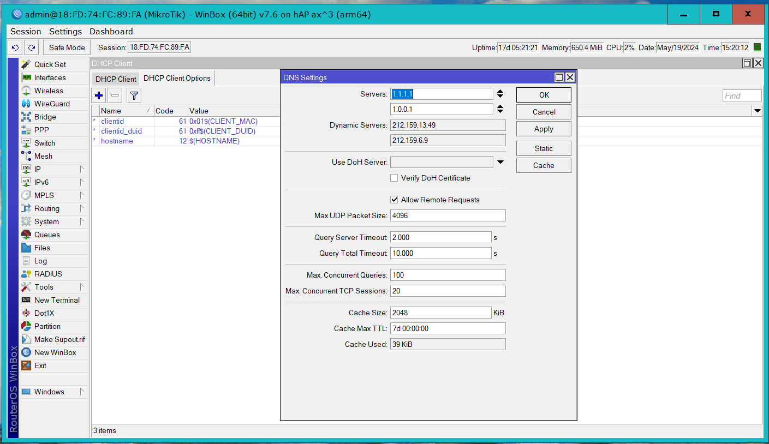Switch to the DHCP Client Options tab
This screenshot has width=769, height=444.
(177, 78)
